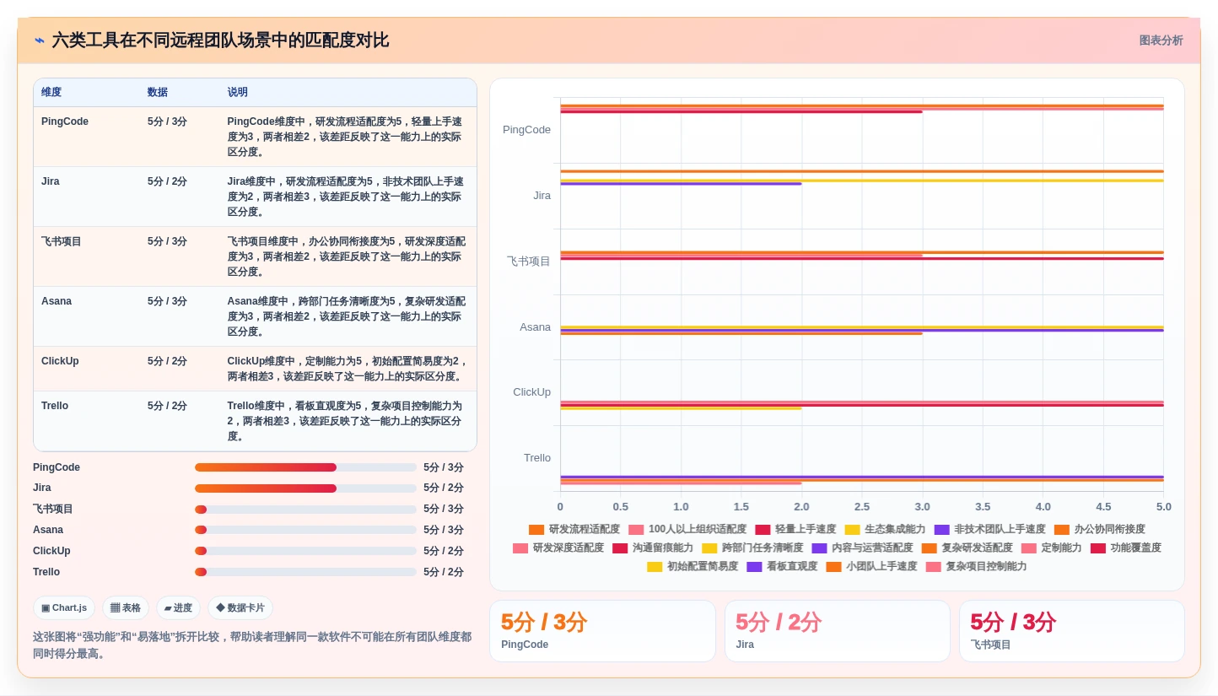This screenshot has height=696, width=1218.
Task: Click the Trello 5分 / 2分 value in progress list
Action: click(444, 572)
